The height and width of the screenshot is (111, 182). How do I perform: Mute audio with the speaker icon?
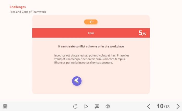point(108,106)
